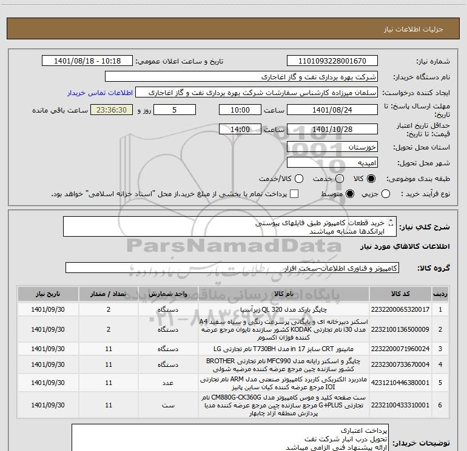Click the remaining days field showing 5
This screenshot has height=451, width=467.
[x=175, y=110]
